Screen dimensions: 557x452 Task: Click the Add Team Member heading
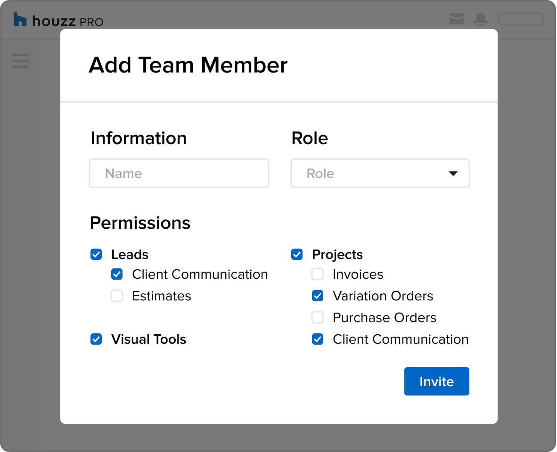188,65
